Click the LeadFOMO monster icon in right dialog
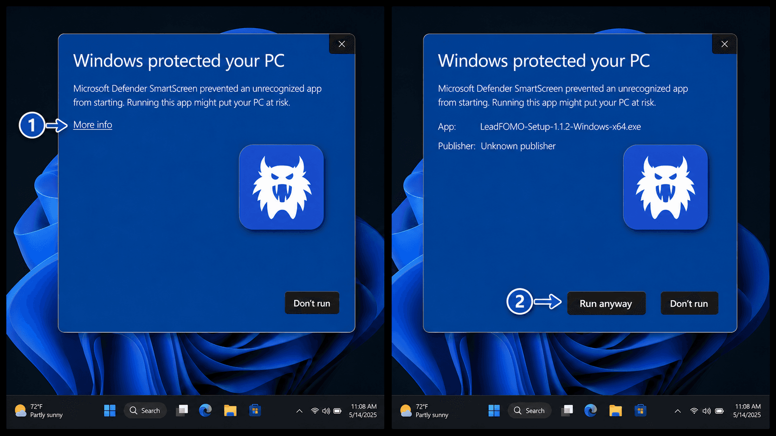 pos(666,187)
